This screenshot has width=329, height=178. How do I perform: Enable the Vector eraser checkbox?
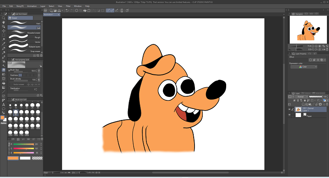point(12,85)
